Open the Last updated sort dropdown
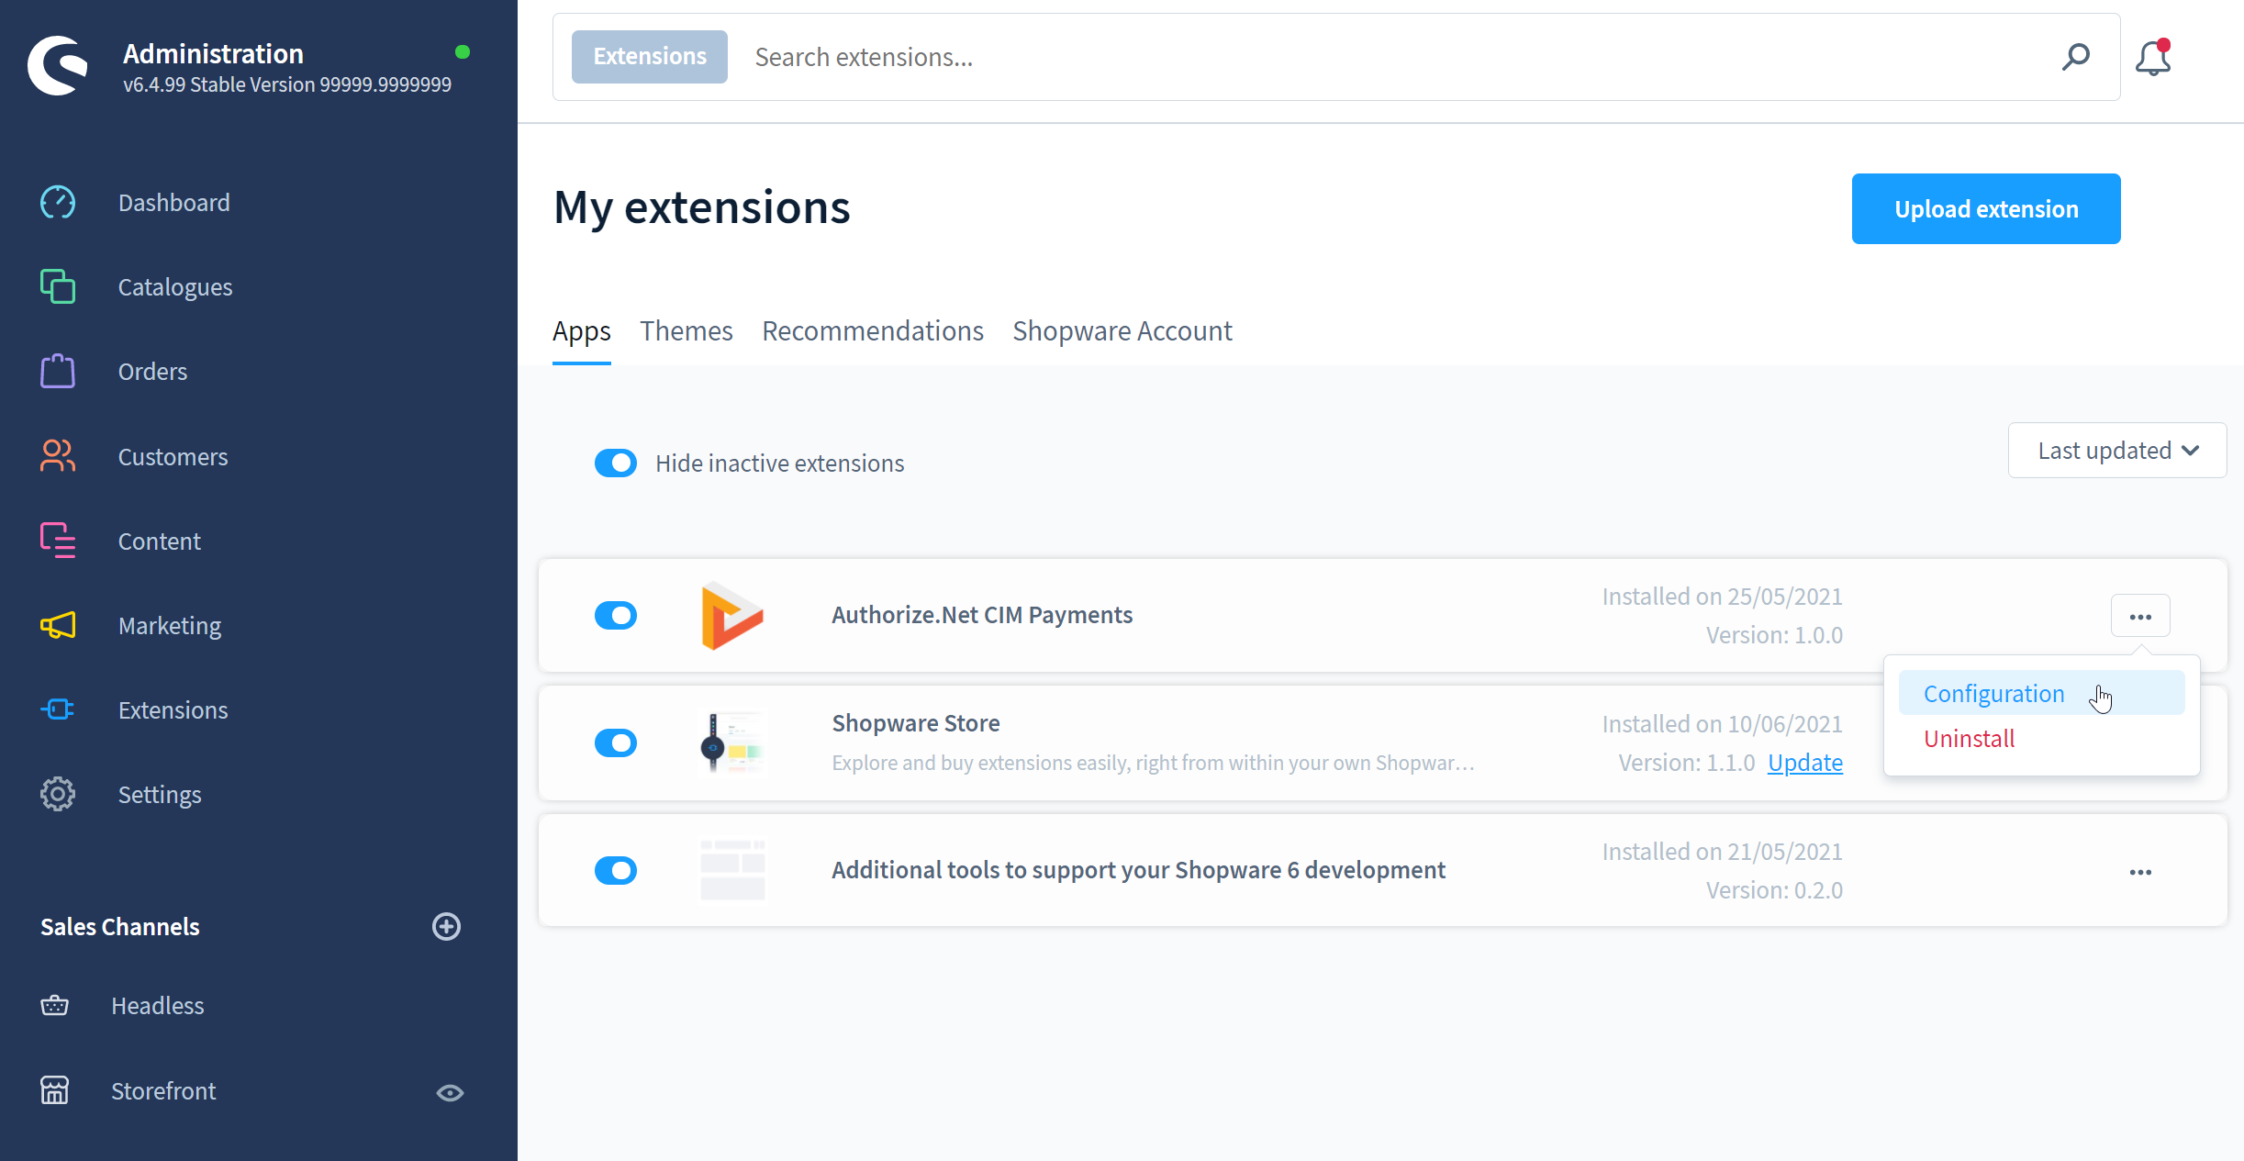The width and height of the screenshot is (2244, 1161). click(2117, 451)
